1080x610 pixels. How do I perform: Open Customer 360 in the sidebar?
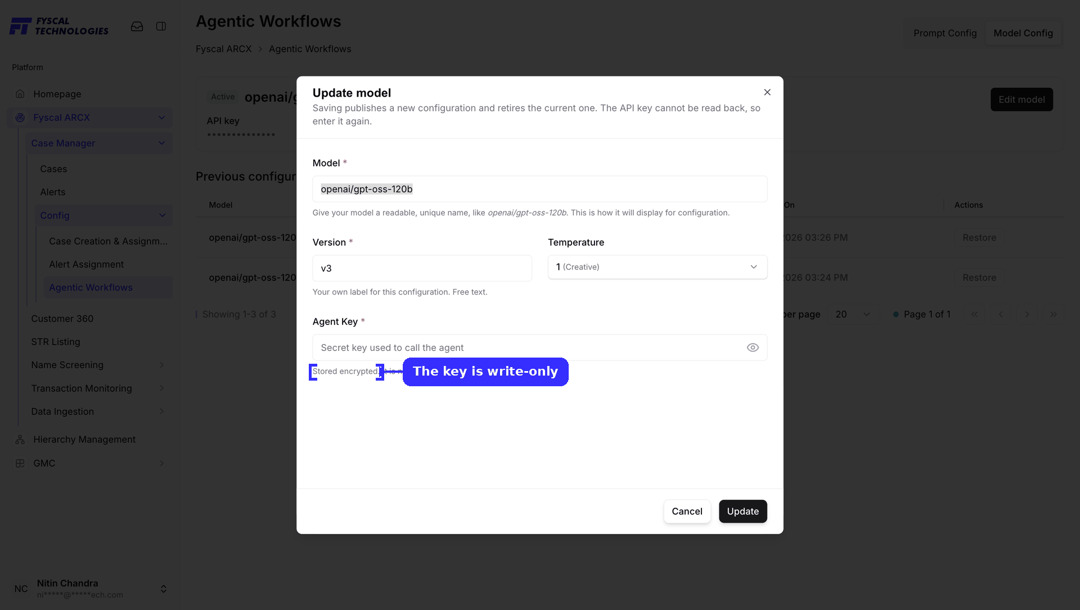pos(62,319)
